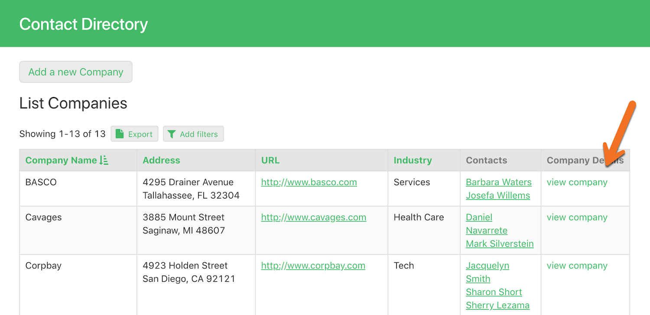View company details for Cavages
The width and height of the screenshot is (650, 315).
pyautogui.click(x=577, y=217)
